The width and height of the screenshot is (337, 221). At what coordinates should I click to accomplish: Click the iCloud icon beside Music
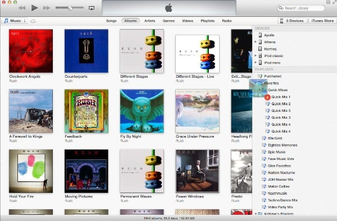(x=33, y=21)
